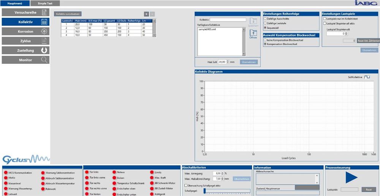Open the Zustellung section
The image size is (380, 196).
[25, 50]
